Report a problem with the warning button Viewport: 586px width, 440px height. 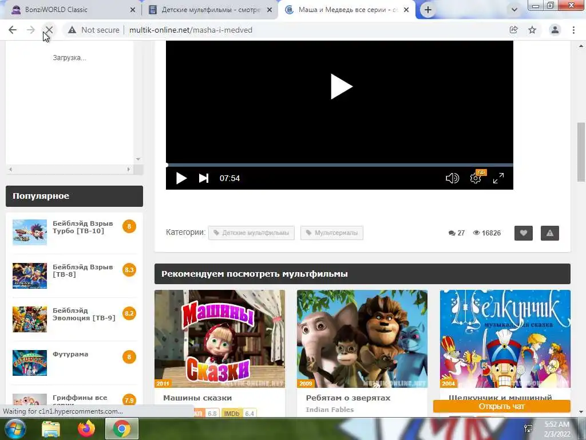point(550,233)
